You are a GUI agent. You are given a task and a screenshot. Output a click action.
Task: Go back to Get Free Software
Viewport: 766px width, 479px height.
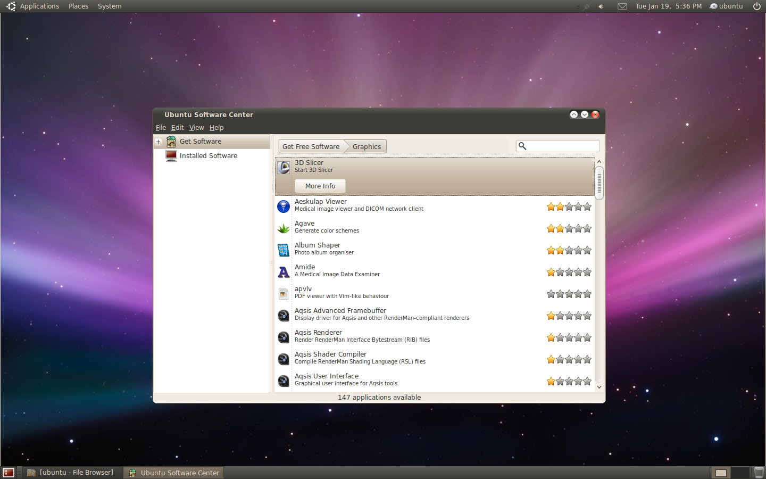point(311,147)
